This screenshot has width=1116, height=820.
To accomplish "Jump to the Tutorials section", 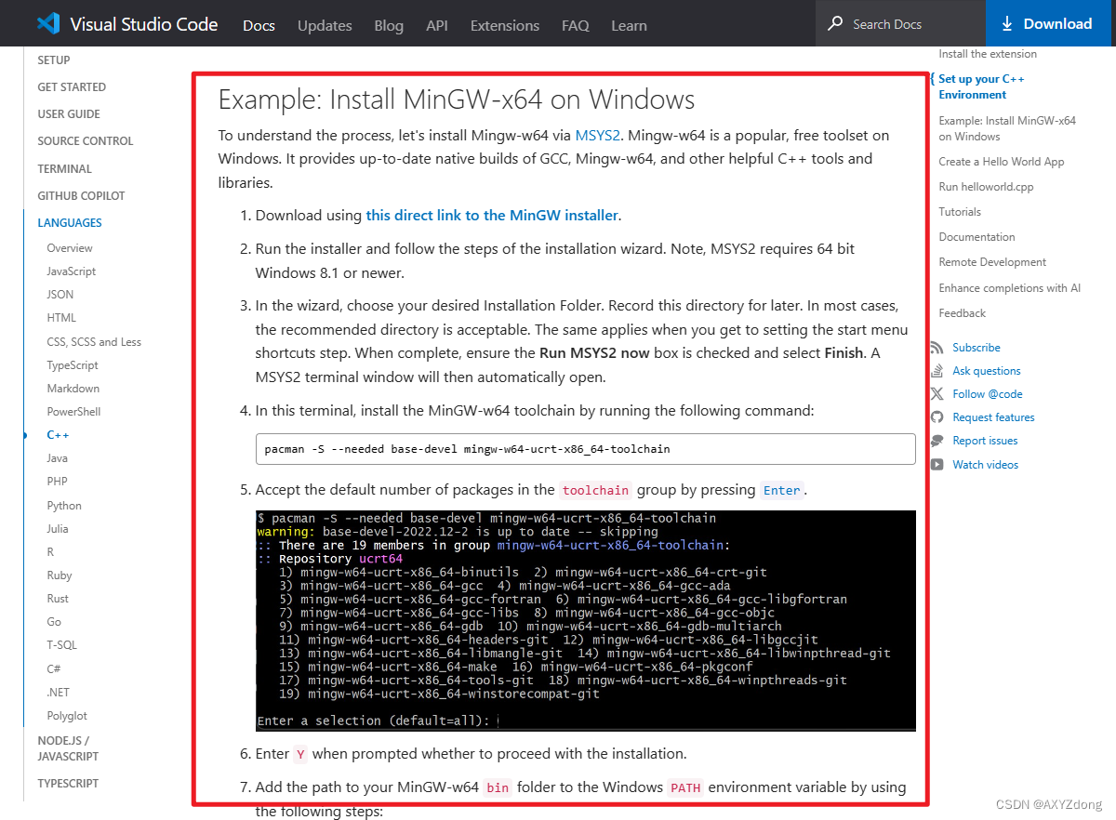I will click(960, 212).
